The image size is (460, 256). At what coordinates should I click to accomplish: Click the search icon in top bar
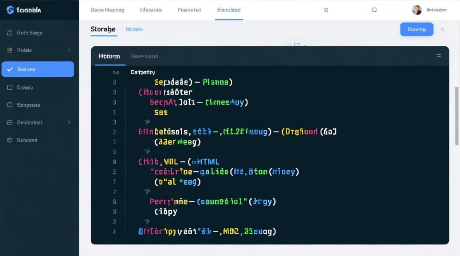[x=326, y=10]
